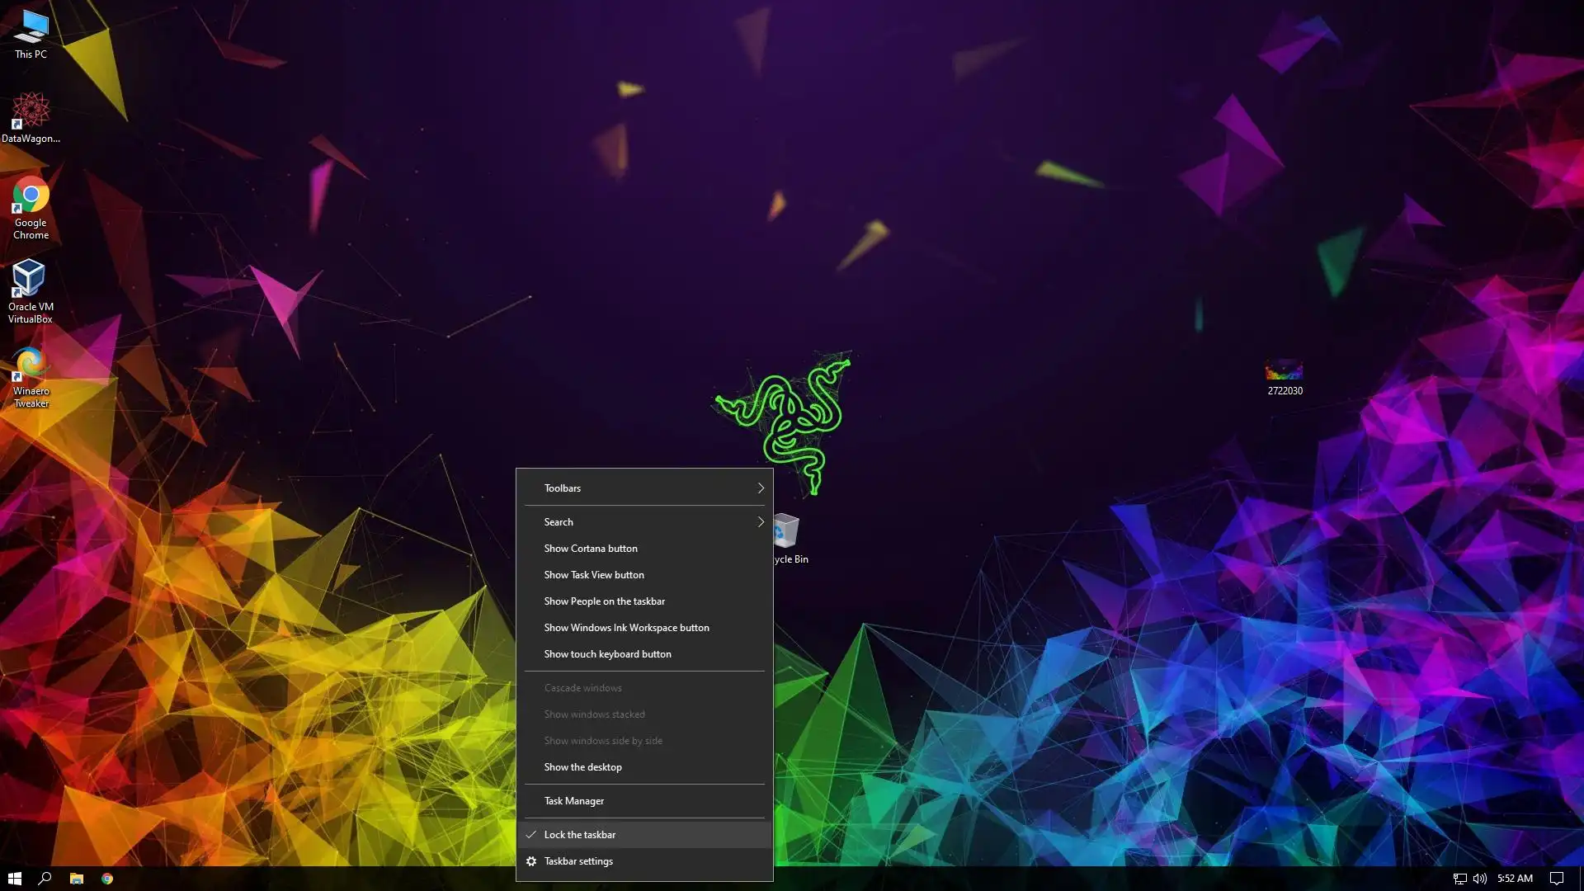Enable Show Cortana button option
This screenshot has height=891, width=1584.
pos(591,548)
